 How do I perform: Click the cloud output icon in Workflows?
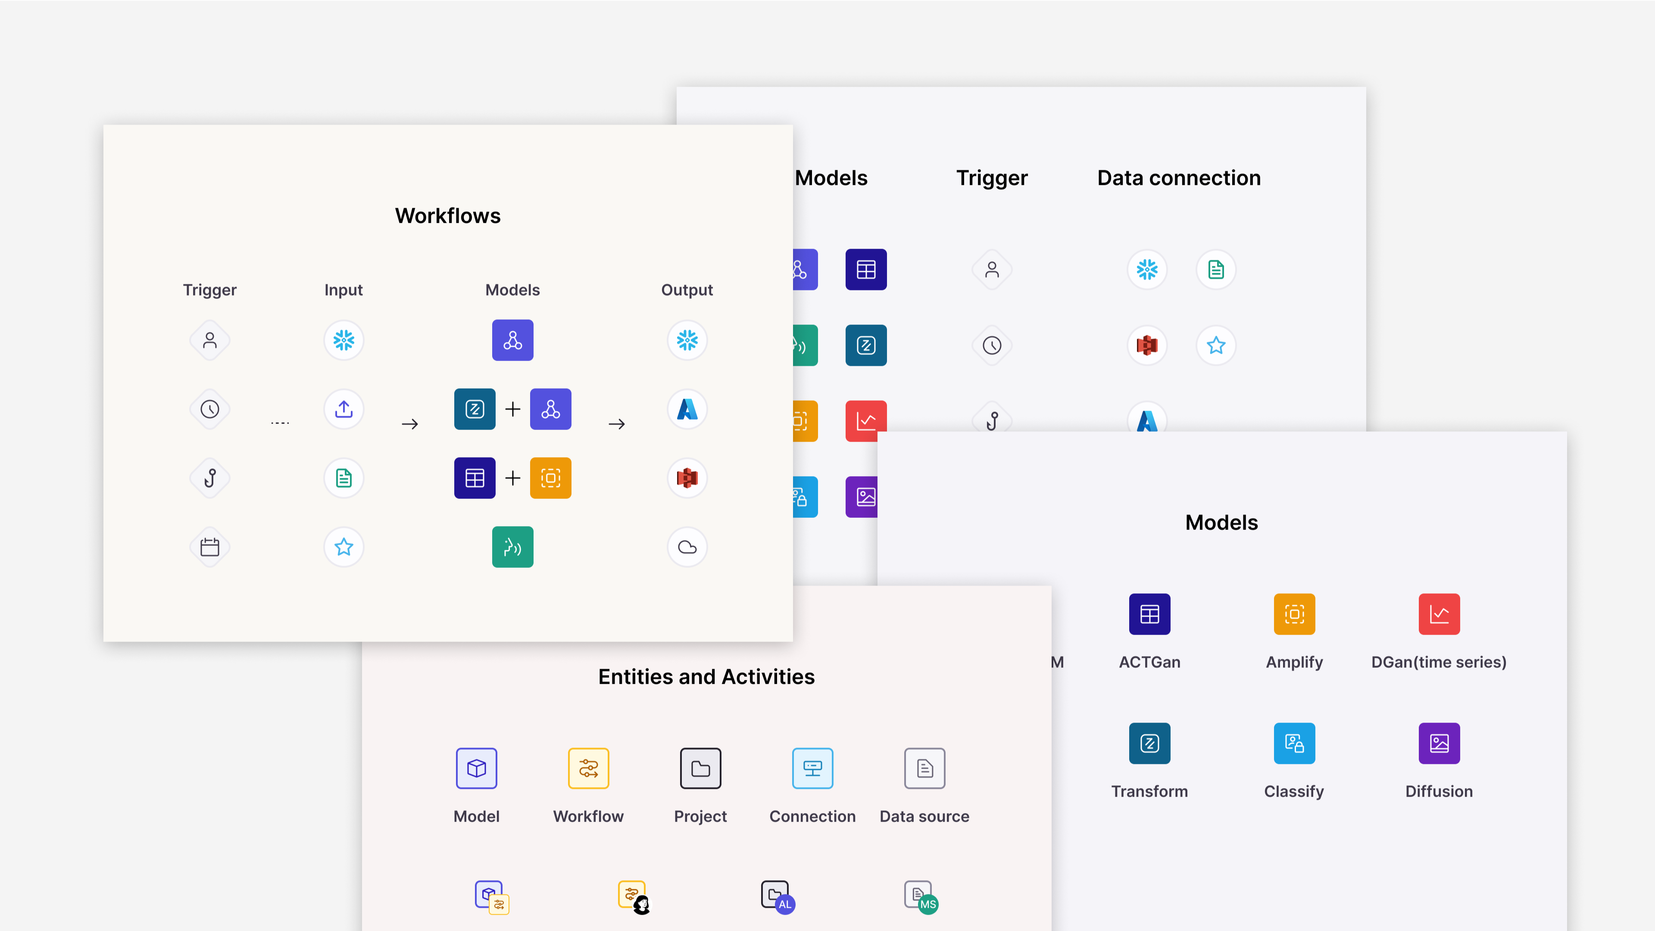point(687,547)
